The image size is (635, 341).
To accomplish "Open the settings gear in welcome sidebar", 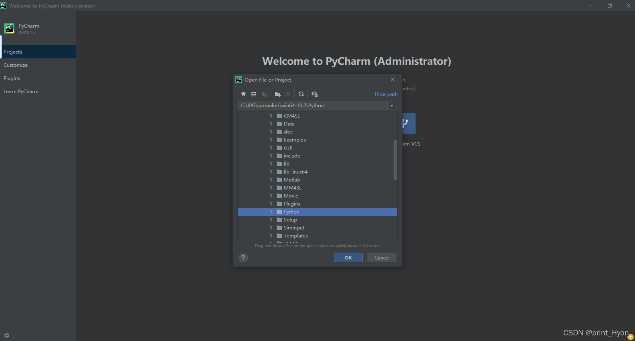I will coord(7,335).
